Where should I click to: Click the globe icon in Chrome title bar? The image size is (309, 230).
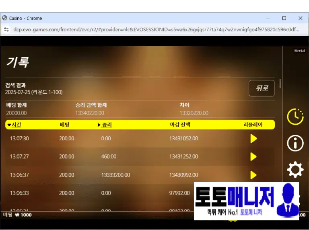[x=5, y=18]
